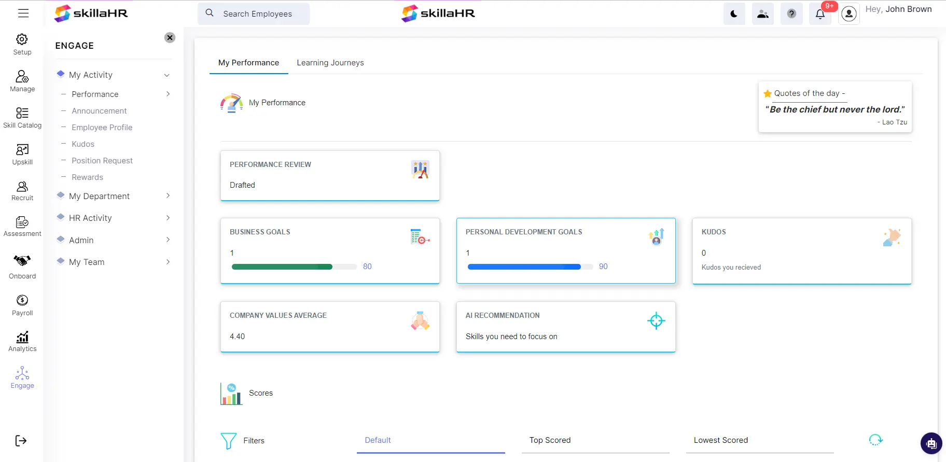This screenshot has width=946, height=462.
Task: Click Kudos you recieved text
Action: pos(731,268)
